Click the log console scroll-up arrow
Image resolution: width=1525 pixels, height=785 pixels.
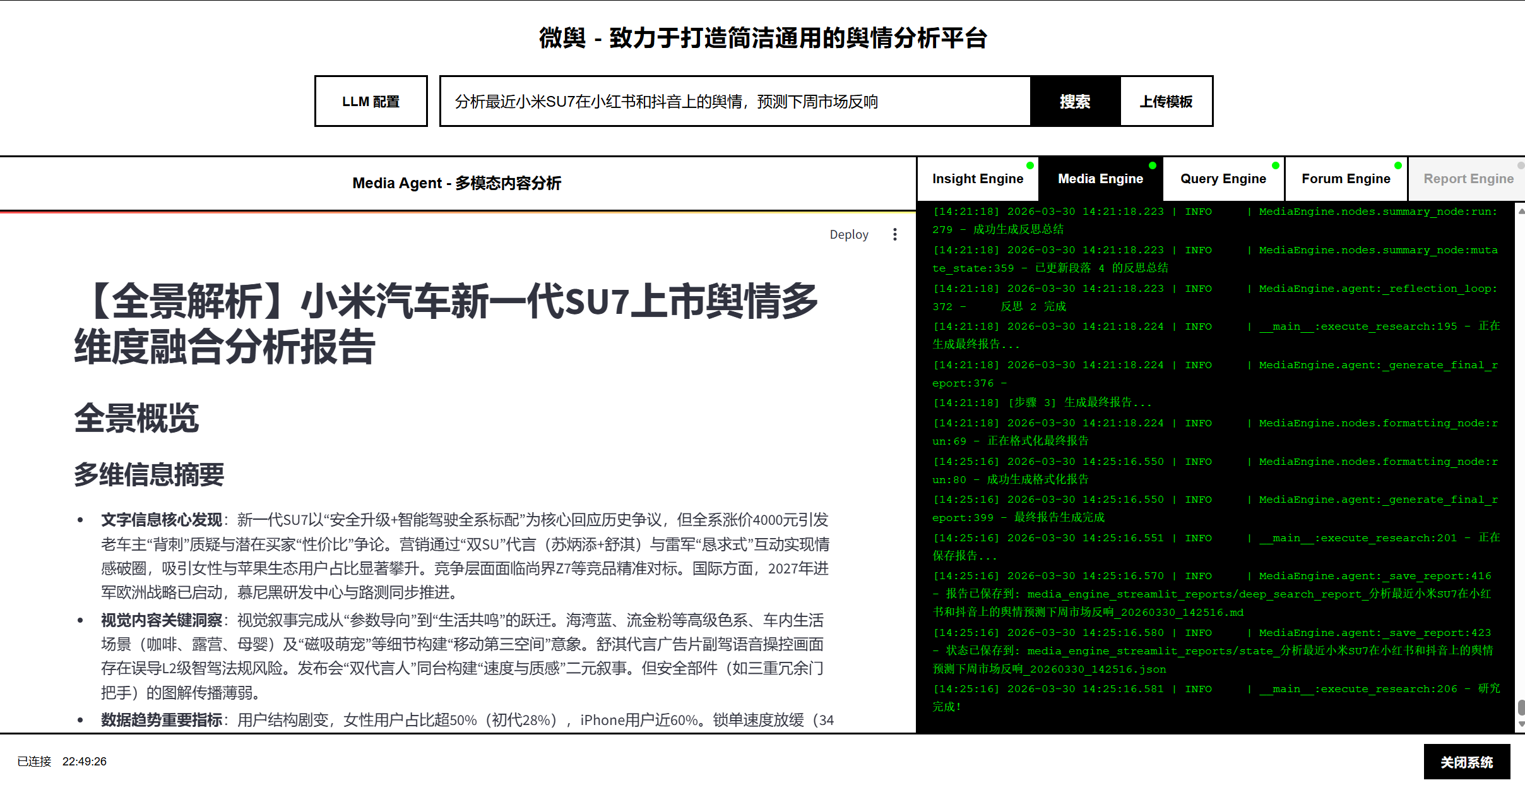[x=1521, y=212]
